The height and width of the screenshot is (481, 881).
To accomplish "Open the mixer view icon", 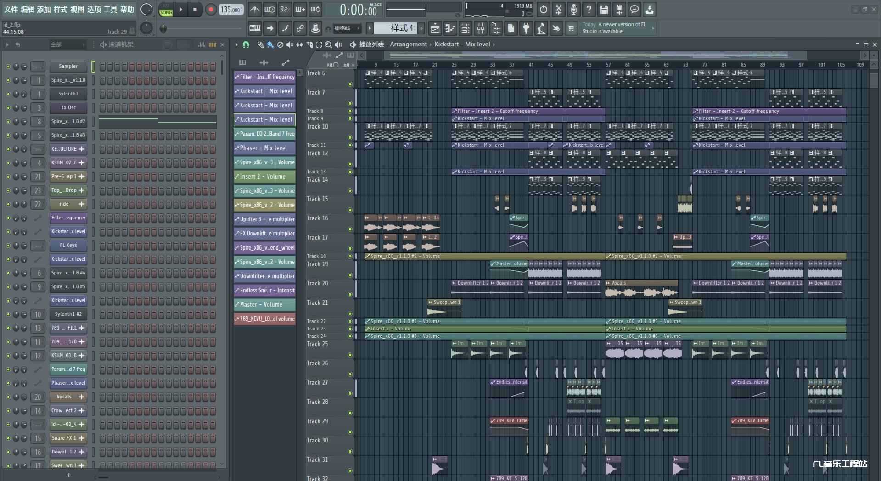I will (481, 28).
